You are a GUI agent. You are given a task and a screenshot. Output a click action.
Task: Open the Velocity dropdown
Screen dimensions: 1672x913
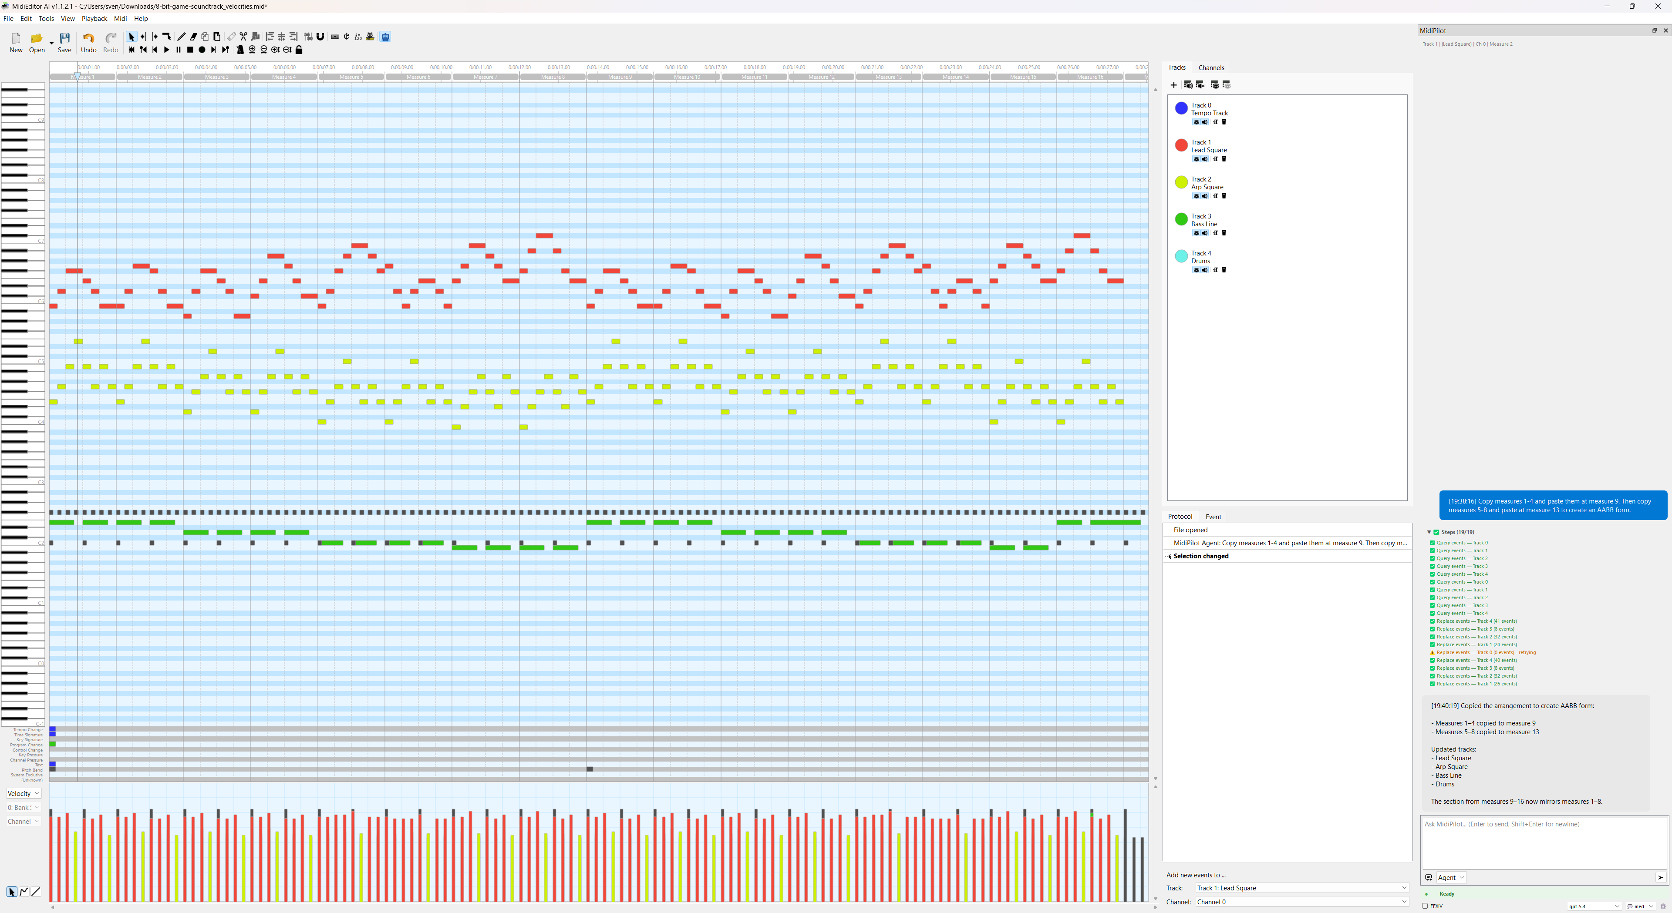point(24,794)
